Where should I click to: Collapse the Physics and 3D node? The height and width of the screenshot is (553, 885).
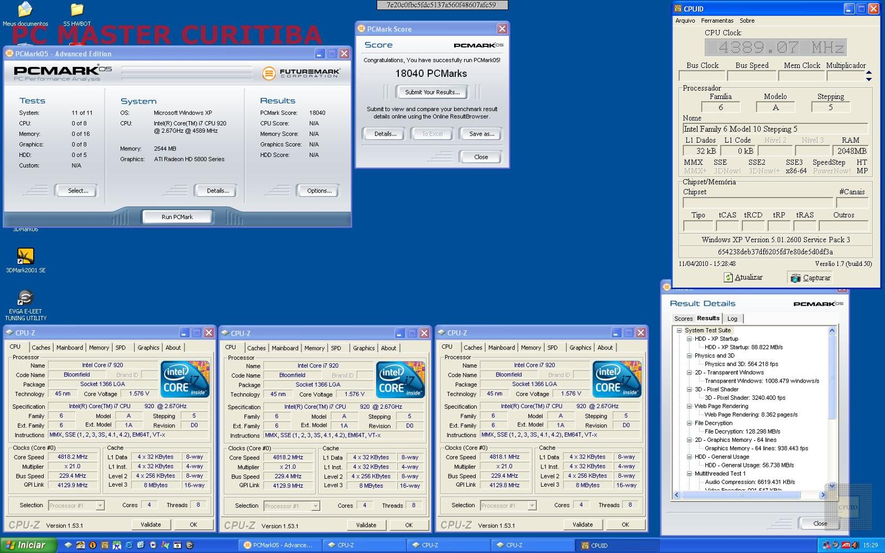689,356
